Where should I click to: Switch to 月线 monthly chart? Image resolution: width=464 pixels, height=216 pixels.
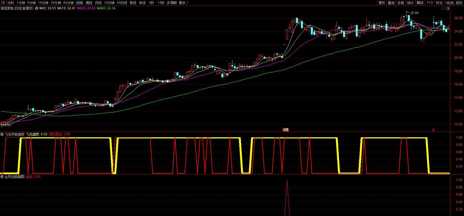pyautogui.click(x=98, y=3)
